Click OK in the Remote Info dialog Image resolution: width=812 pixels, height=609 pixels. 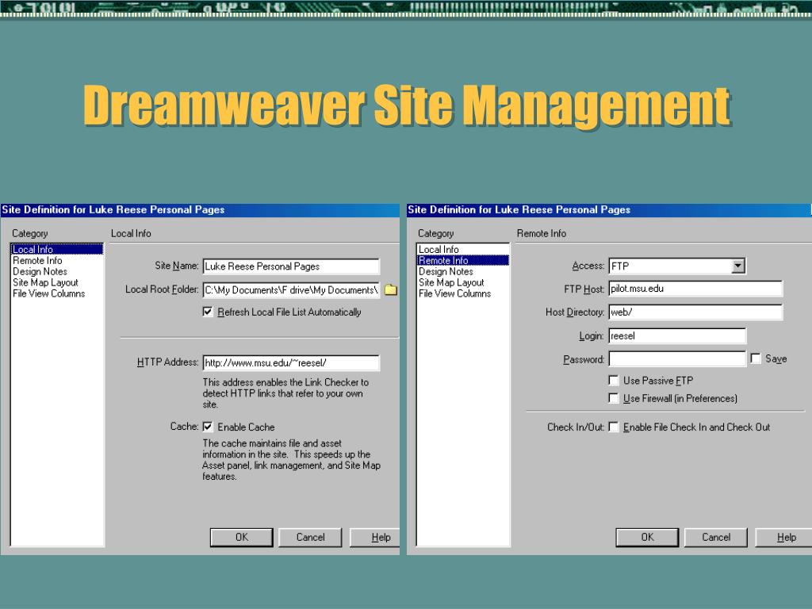click(647, 537)
